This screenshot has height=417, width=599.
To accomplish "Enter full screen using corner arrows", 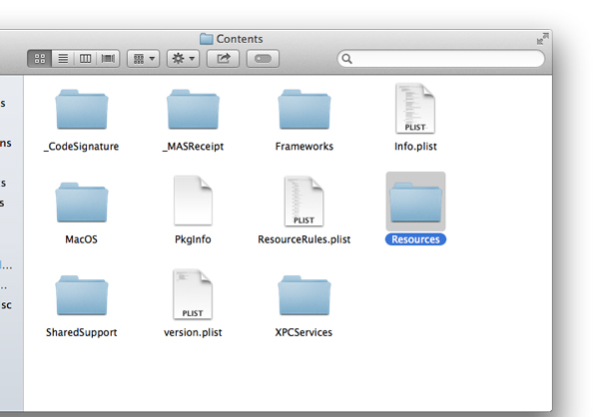I will [x=542, y=39].
